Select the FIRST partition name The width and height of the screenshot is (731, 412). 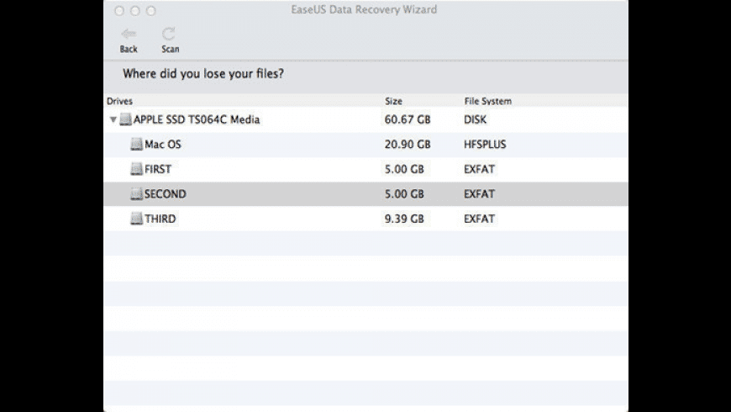[158, 169]
